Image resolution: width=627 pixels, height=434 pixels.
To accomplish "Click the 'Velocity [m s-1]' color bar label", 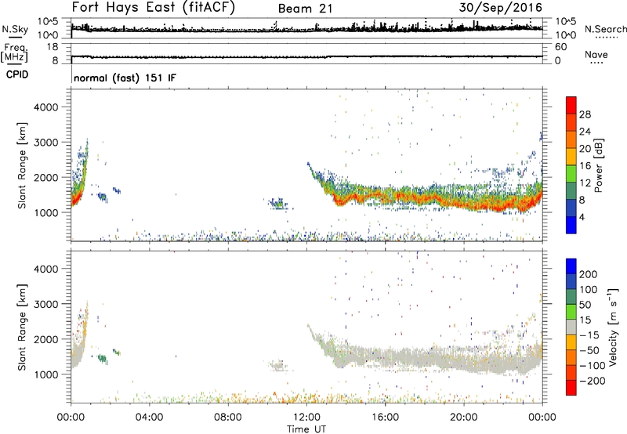I will [612, 327].
